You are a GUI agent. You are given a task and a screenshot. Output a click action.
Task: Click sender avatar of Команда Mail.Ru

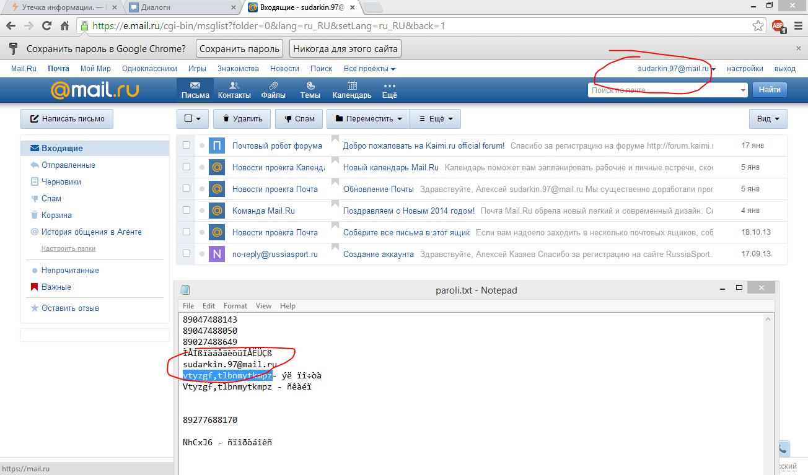(217, 211)
